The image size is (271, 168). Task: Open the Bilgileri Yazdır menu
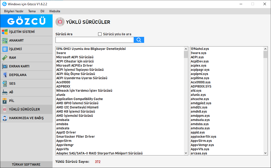(14, 11)
